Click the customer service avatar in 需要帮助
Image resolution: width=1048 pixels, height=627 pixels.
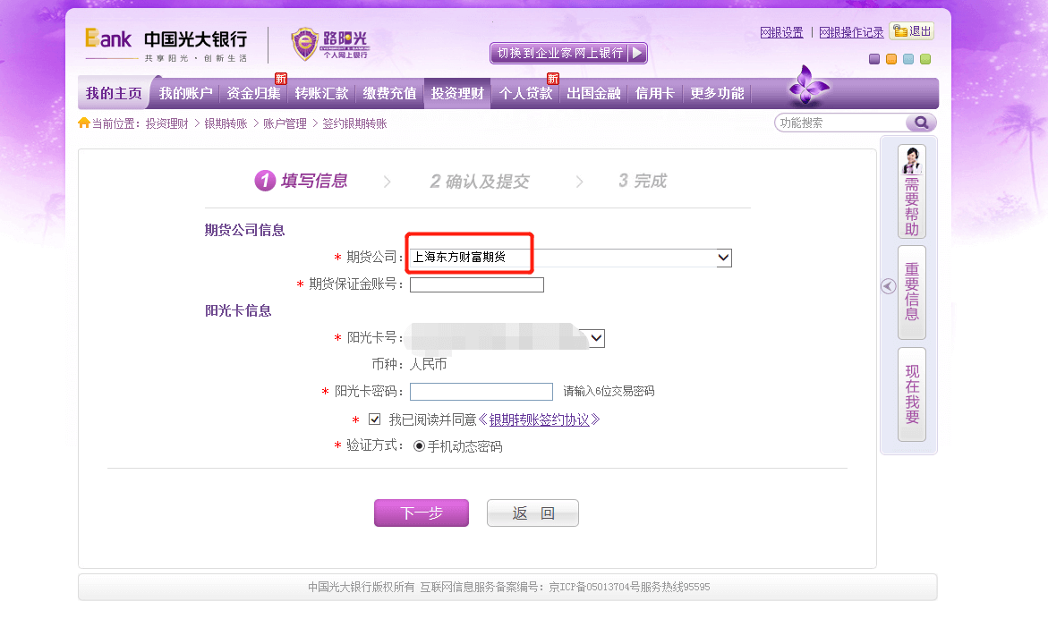[x=912, y=160]
